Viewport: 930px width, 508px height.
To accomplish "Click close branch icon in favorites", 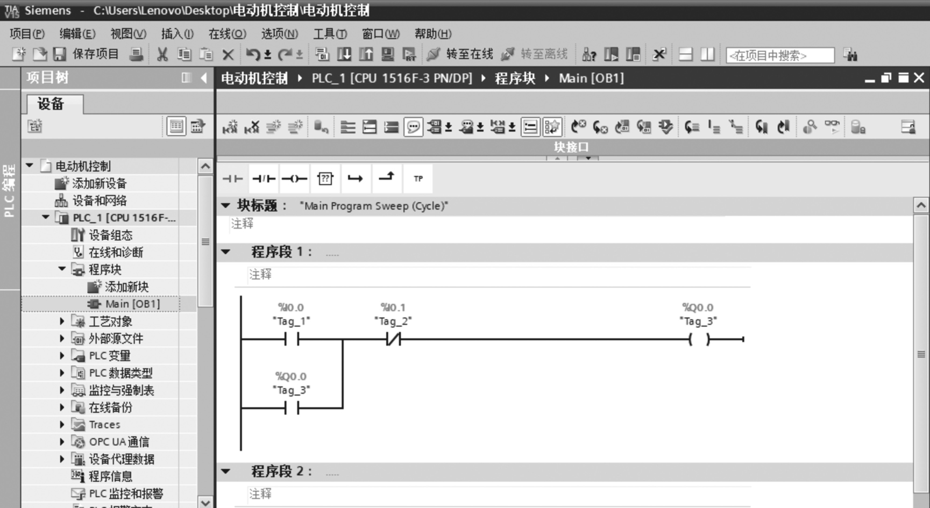I will tap(386, 178).
